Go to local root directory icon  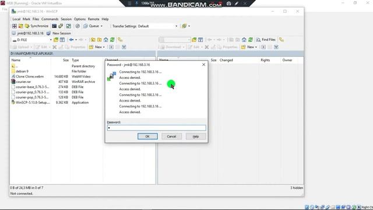click(x=100, y=40)
